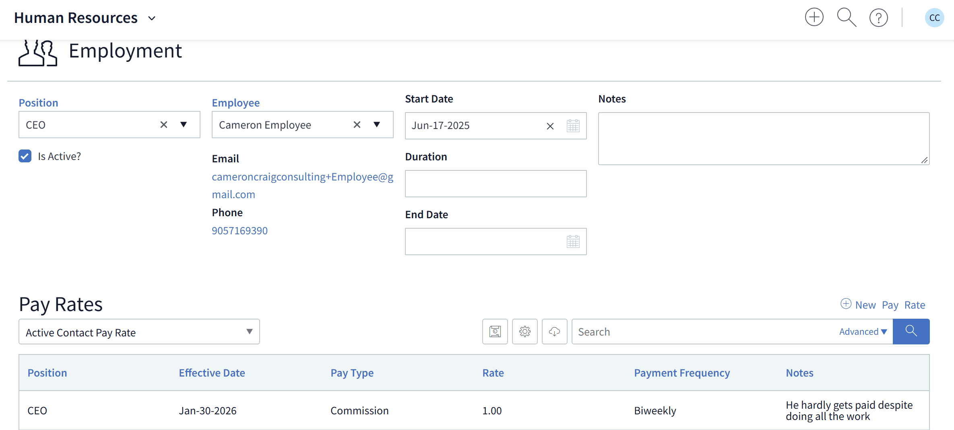
Task: Select the 1.00 rate cell
Action: pos(492,411)
